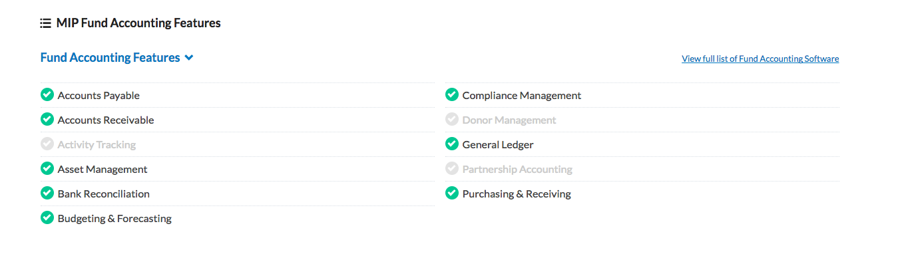
Task: Open View full list of Fund Accounting Software
Action: 760,59
